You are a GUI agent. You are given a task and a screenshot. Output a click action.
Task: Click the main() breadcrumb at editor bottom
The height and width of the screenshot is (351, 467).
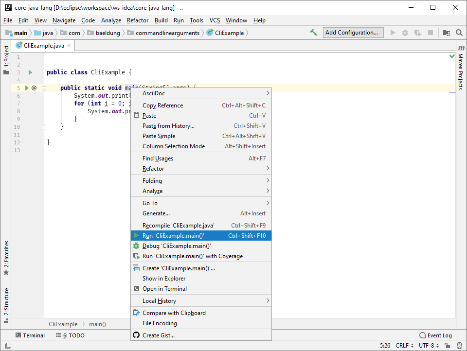[97, 324]
